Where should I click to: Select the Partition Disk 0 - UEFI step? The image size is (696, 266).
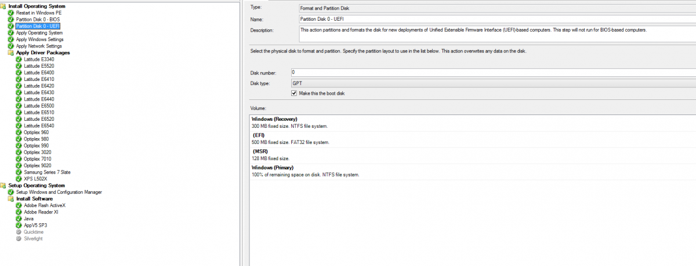[38, 26]
